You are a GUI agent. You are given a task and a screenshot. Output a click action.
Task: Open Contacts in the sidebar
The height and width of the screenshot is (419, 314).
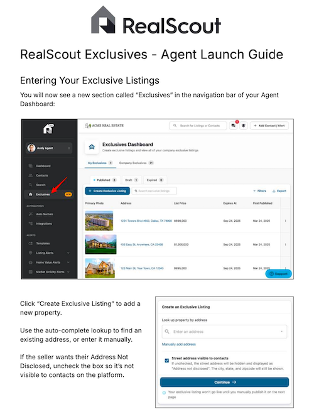pyautogui.click(x=42, y=175)
